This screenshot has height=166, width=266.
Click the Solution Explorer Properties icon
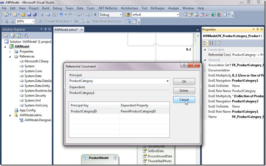pyautogui.click(x=6, y=36)
